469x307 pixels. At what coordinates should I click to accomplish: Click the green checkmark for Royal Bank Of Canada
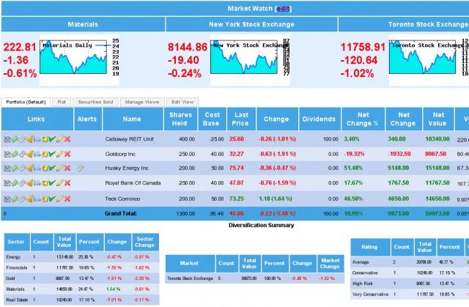(52, 182)
